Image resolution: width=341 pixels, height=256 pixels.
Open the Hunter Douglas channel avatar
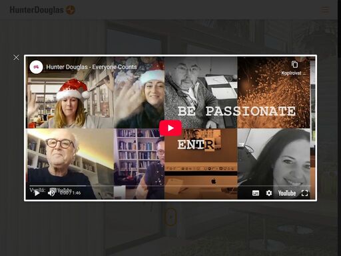[36, 67]
